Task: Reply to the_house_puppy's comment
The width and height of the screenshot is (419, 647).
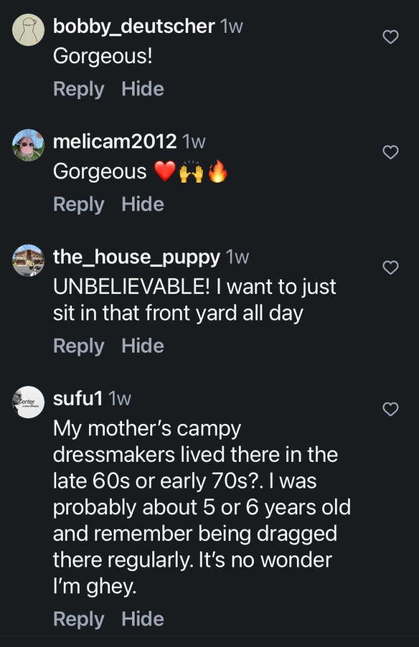Action: (x=78, y=346)
